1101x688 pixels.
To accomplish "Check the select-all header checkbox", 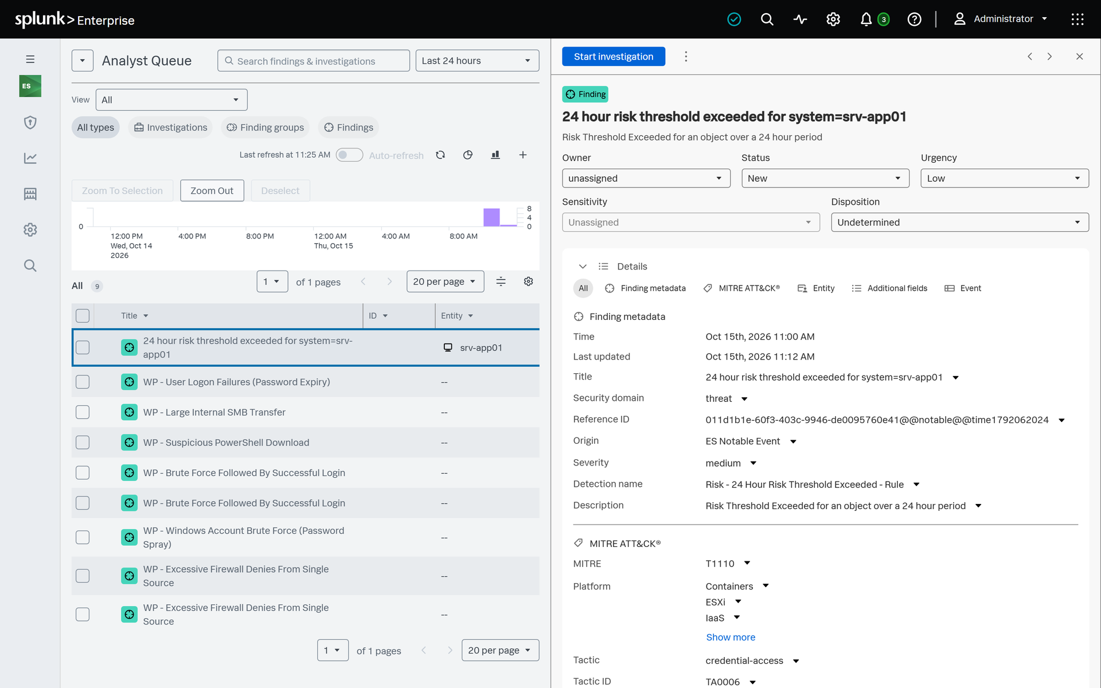I will 83,316.
